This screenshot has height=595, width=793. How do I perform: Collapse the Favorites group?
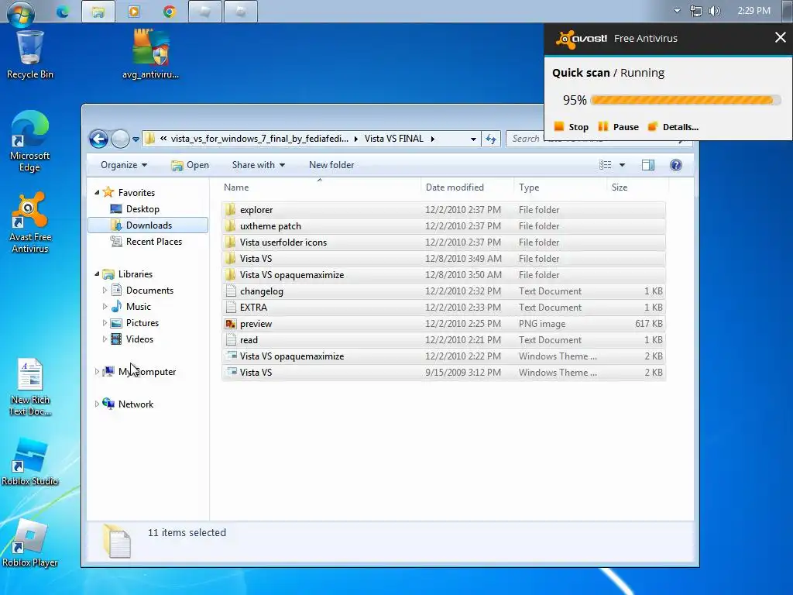97,192
